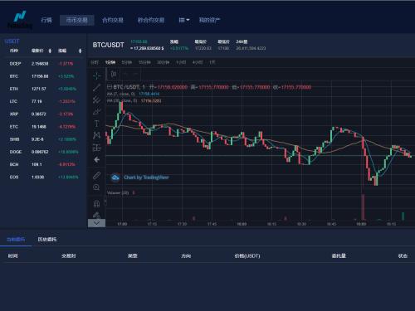Select the crosshair cursor tool
Image resolution: width=415 pixels, height=311 pixels.
(x=96, y=75)
